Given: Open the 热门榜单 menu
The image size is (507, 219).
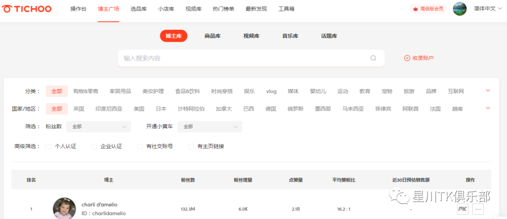Looking at the screenshot, I should 224,9.
